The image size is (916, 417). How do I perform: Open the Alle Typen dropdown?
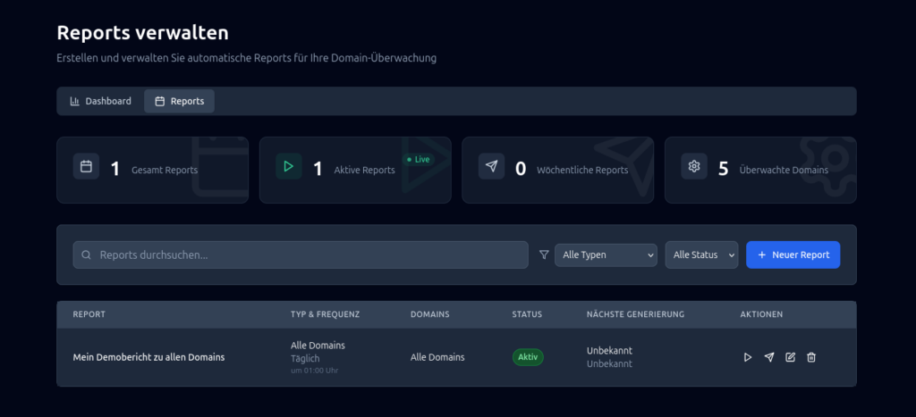(606, 254)
